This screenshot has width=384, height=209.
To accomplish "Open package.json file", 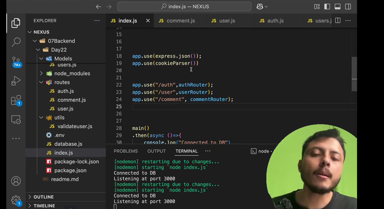I will click(x=66, y=170).
